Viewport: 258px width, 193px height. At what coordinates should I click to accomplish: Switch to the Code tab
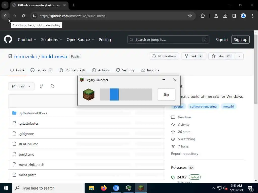(17, 70)
